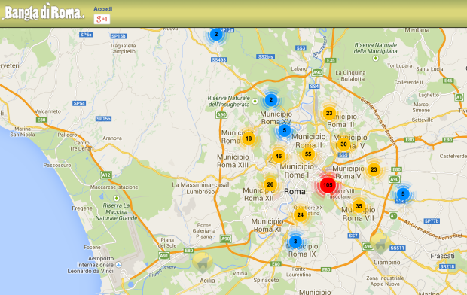Open the yellow 35 cluster marker
467x295 pixels.
(359, 206)
